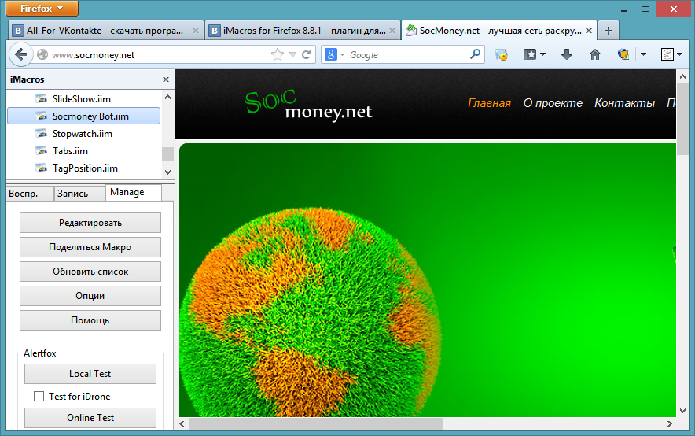Open the Контакты navigation link
Viewport: 695px width, 436px height.
(x=624, y=103)
